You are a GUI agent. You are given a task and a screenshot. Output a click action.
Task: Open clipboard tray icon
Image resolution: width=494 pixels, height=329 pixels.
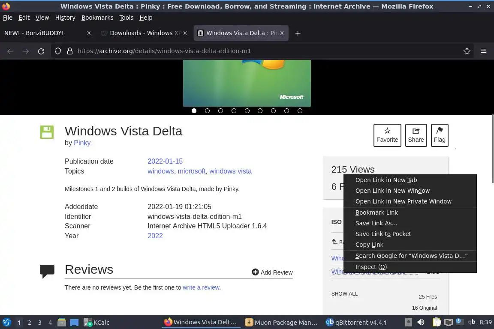[x=437, y=323]
